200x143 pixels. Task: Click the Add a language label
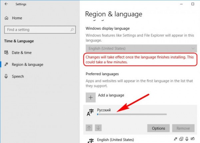[111, 95]
